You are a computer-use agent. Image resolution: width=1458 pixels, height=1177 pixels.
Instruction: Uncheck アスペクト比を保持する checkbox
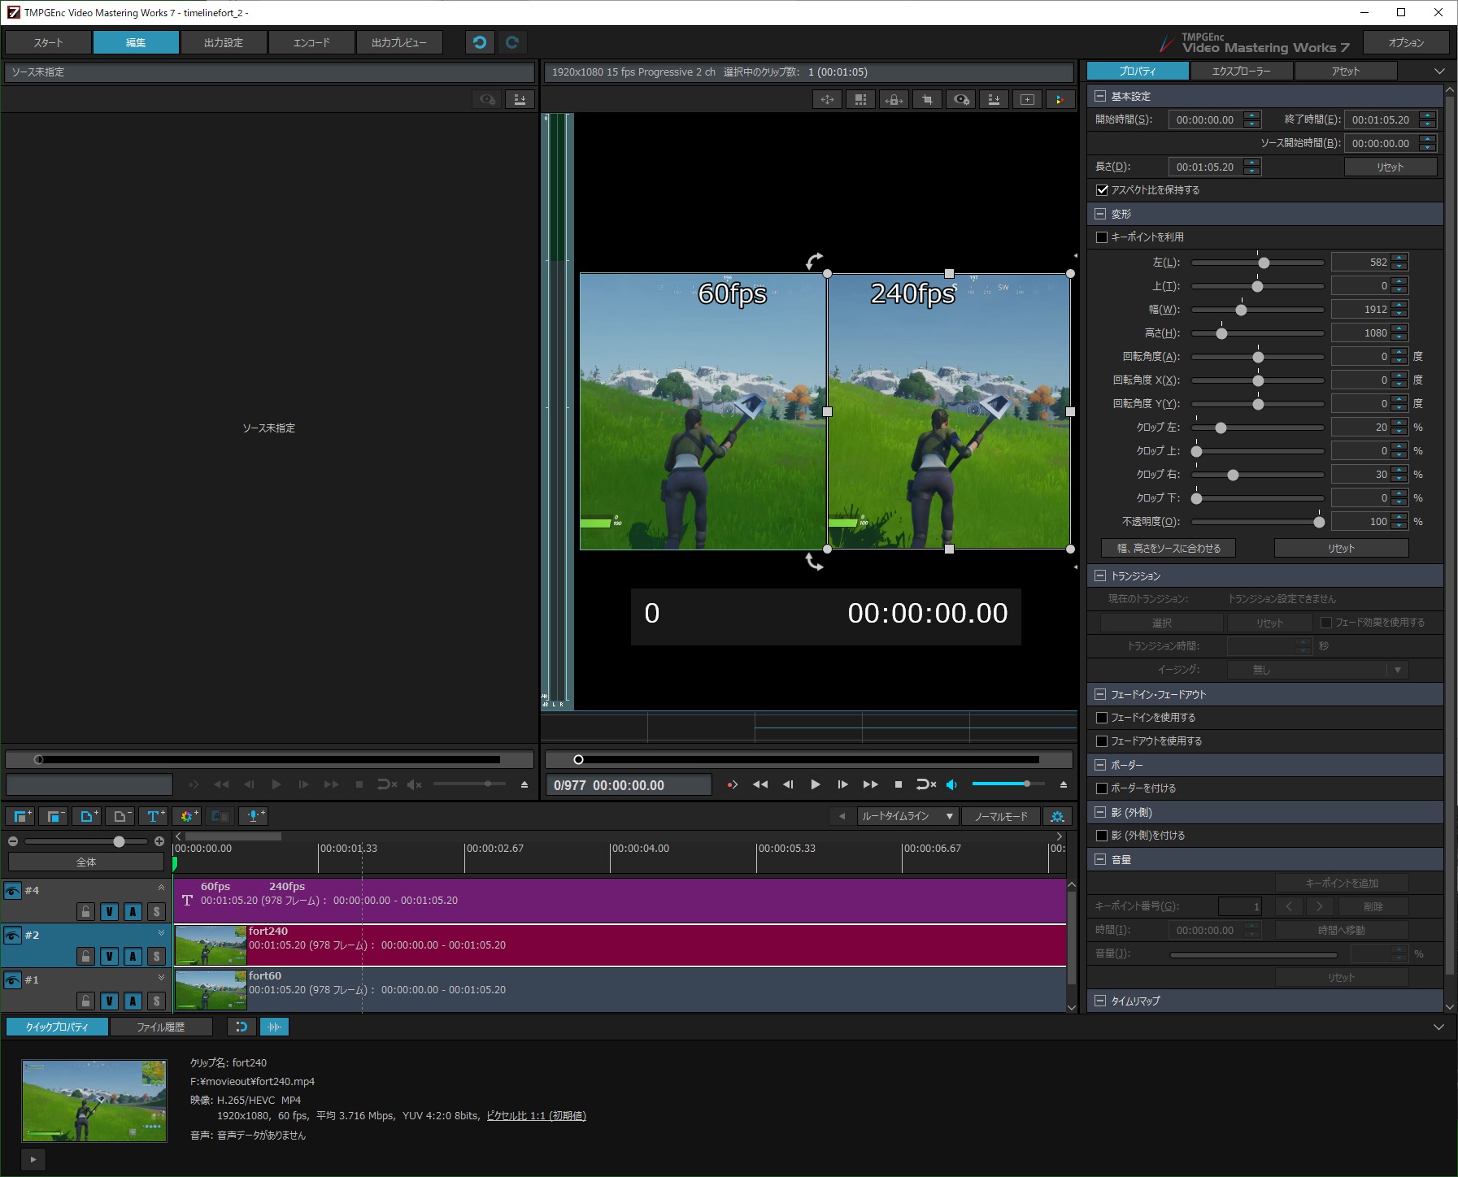(1102, 190)
